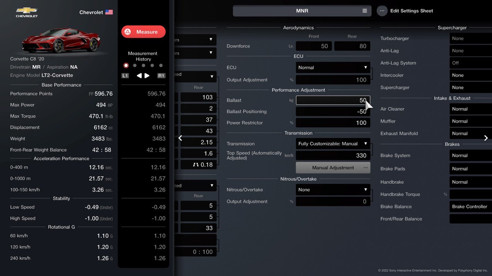Page settings left with the chevron arrow
This screenshot has width=492, height=276.
click(x=180, y=138)
